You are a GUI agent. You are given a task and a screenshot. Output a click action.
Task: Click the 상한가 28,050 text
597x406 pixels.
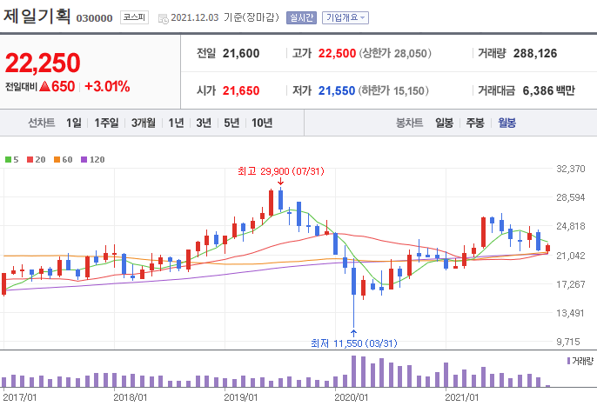[x=395, y=53]
